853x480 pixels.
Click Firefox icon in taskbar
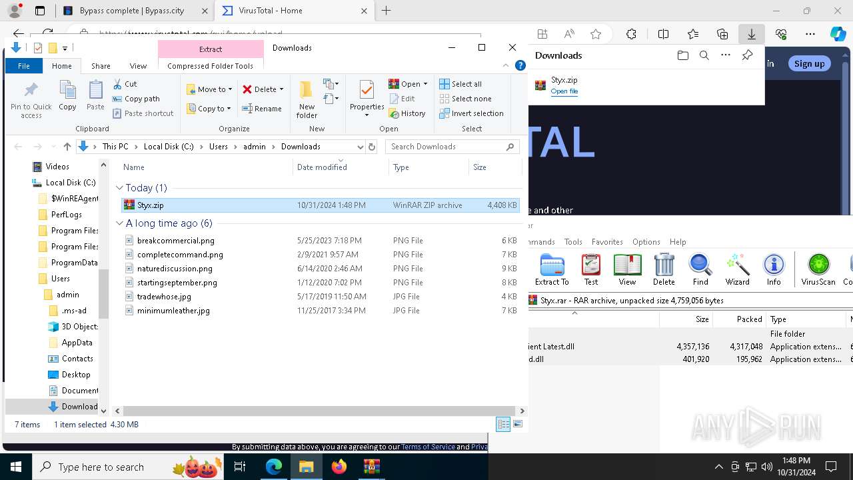pos(339,467)
